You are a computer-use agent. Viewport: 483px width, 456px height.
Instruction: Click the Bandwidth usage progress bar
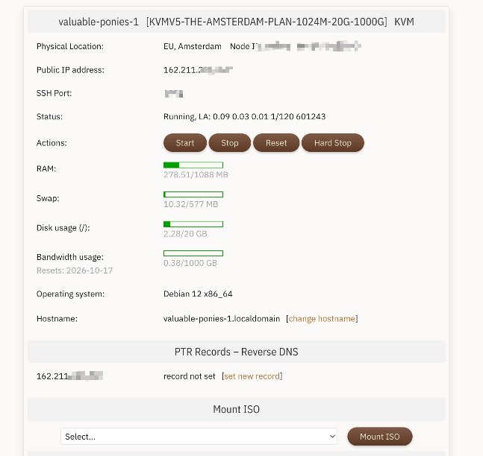(193, 253)
